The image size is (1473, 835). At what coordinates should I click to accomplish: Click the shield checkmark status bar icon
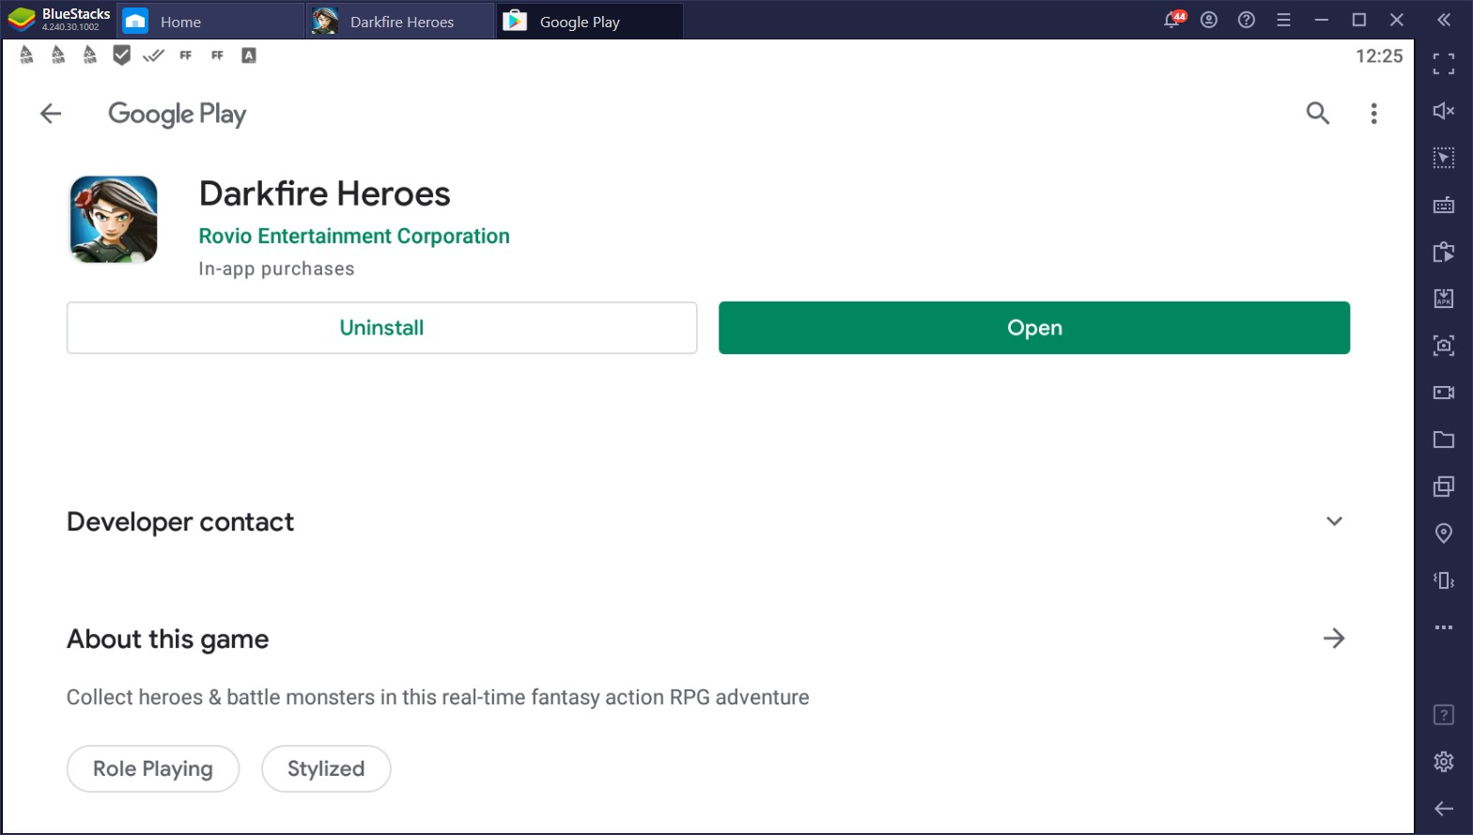pyautogui.click(x=121, y=55)
